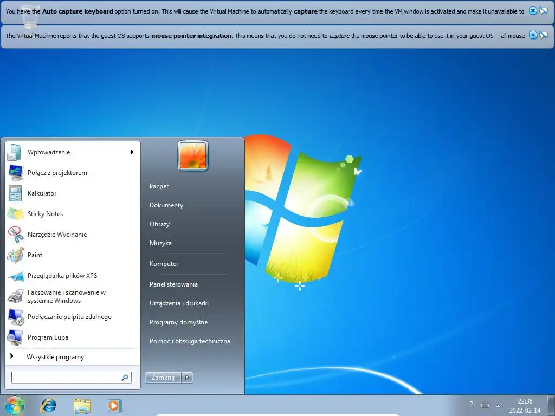Open Dokumenty from Start menu
Screen dimensions: 555x416
166,205
